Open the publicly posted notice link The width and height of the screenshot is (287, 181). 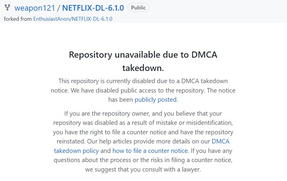click(156, 100)
